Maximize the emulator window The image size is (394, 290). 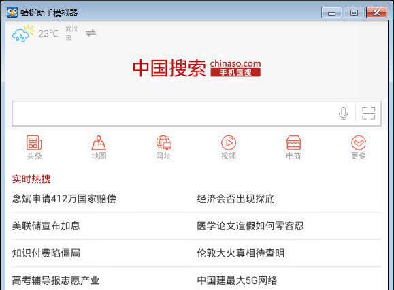[x=355, y=12]
